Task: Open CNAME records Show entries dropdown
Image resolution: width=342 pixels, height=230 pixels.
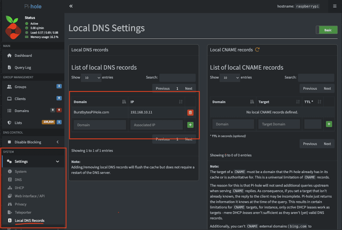Action: coord(230,78)
